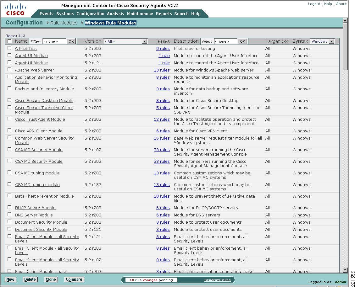Open the Maintenance menu
Viewport: 355px width, 287px height.
point(140,14)
